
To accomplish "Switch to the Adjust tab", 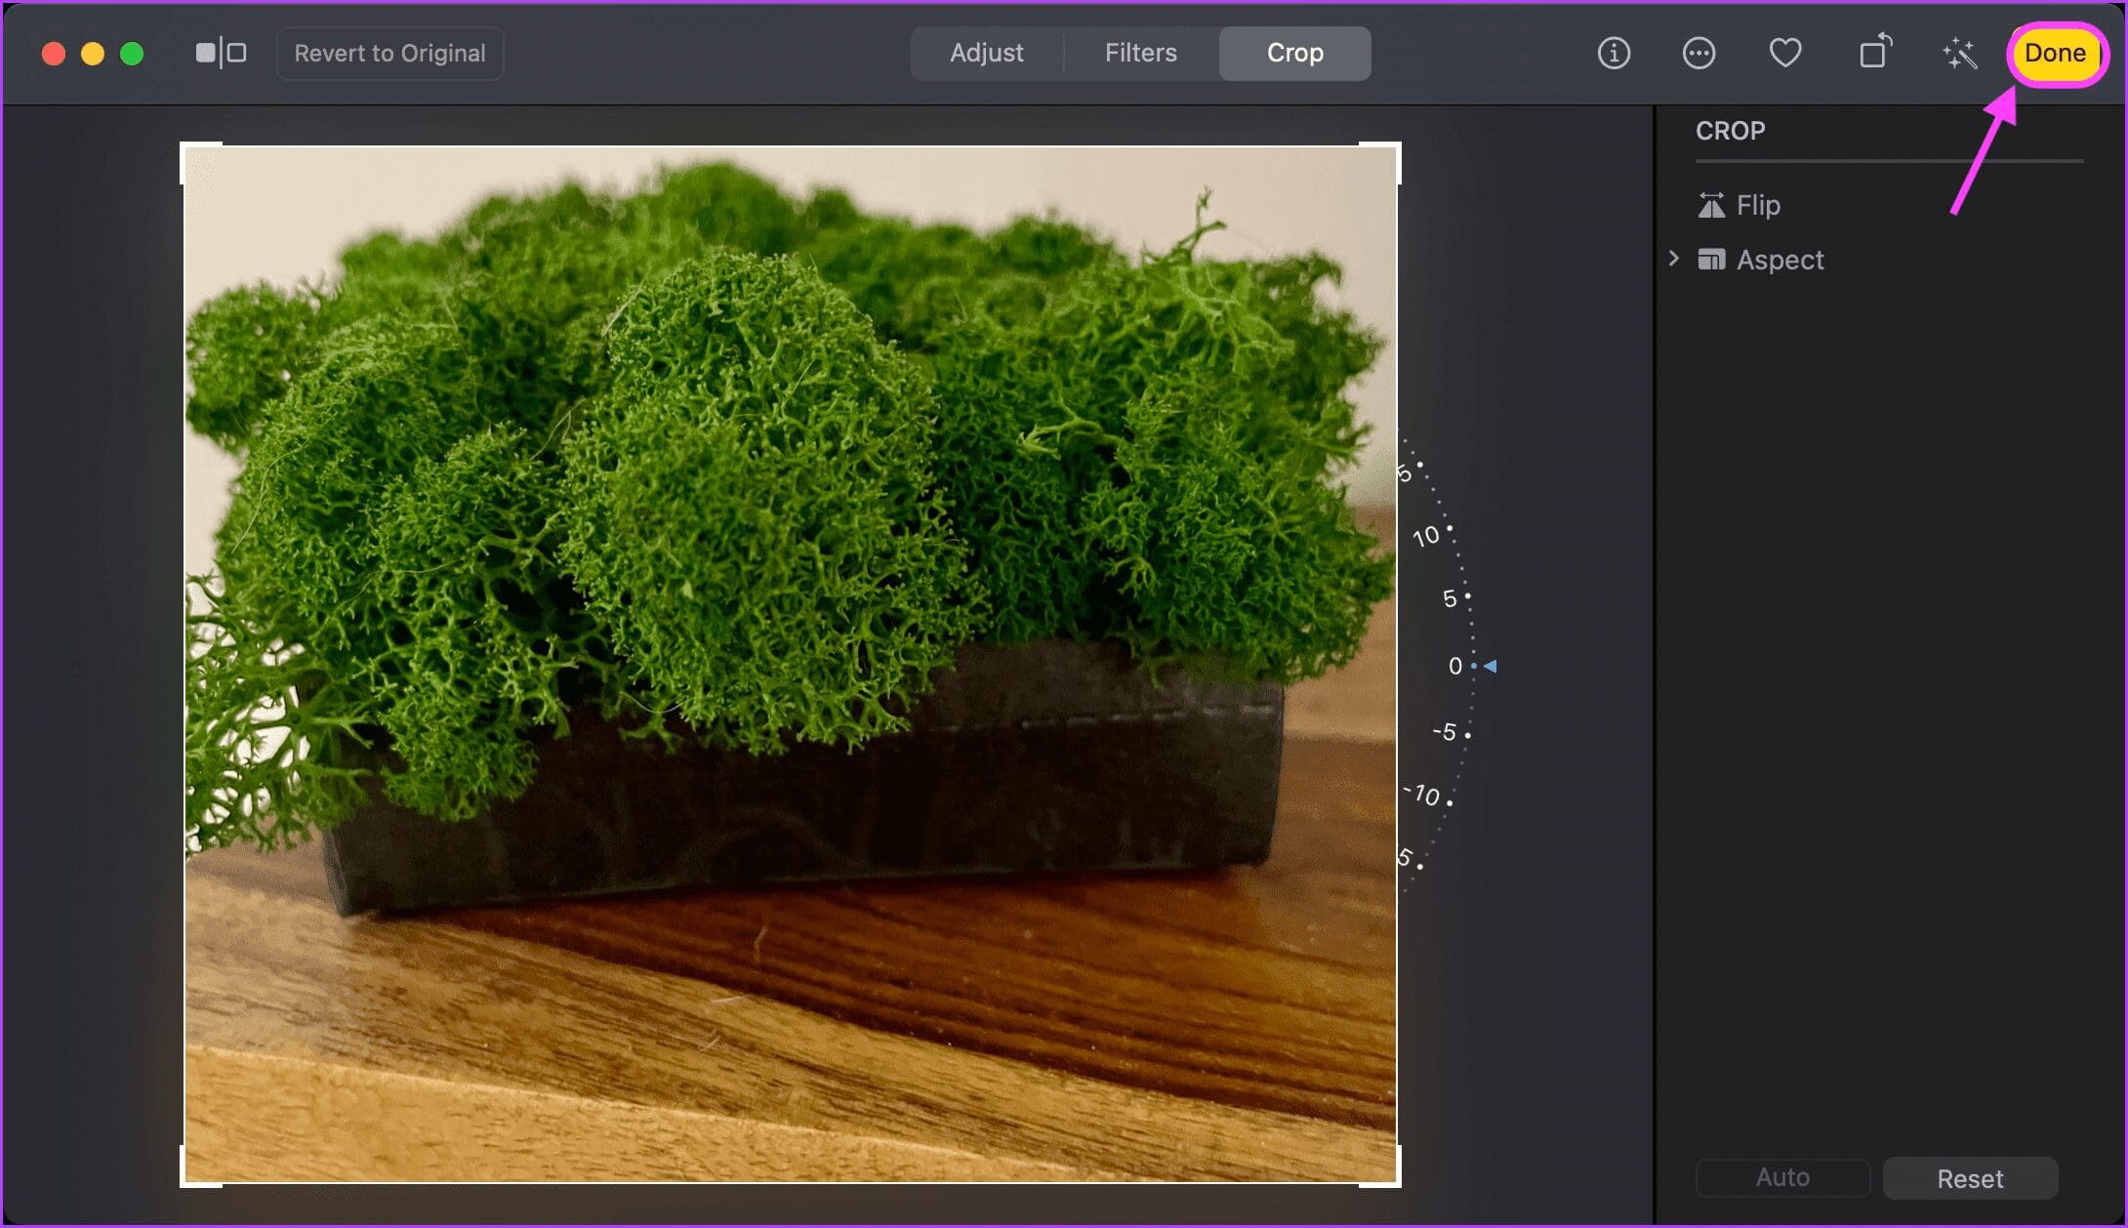I will coord(987,53).
